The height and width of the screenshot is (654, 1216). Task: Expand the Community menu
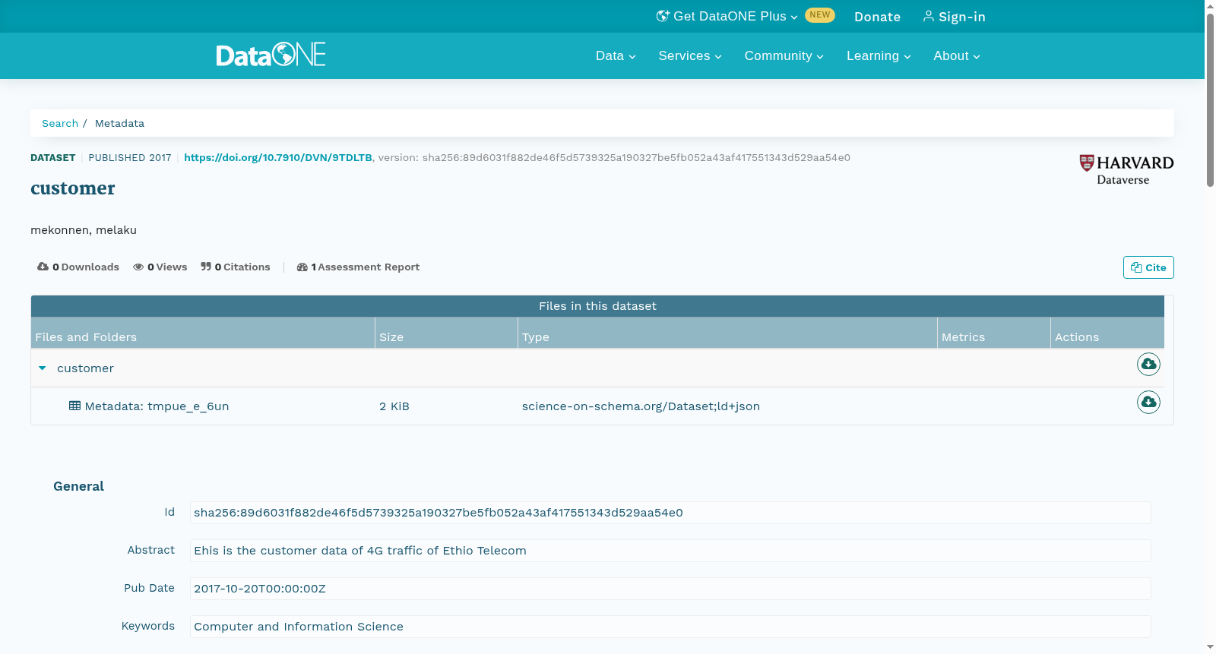pyautogui.click(x=784, y=56)
